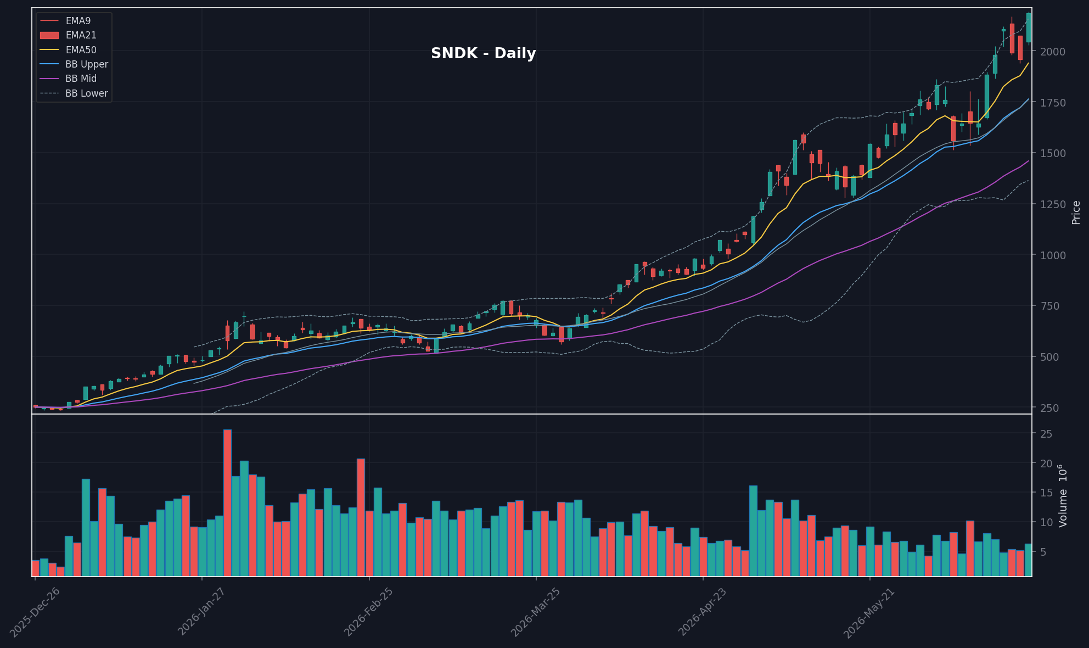The height and width of the screenshot is (648, 1089).
Task: Select the BB Upper legend entry
Action: 74,64
